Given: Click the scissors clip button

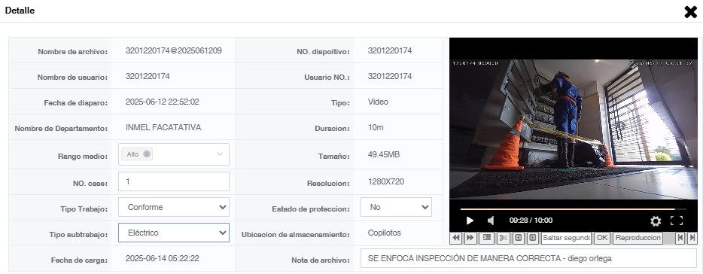Looking at the screenshot, I should click(x=503, y=238).
